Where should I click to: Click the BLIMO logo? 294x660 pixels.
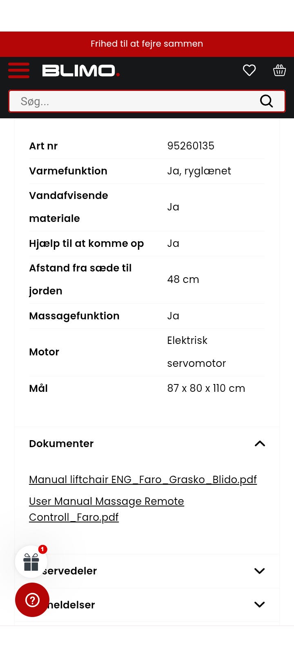81,71
